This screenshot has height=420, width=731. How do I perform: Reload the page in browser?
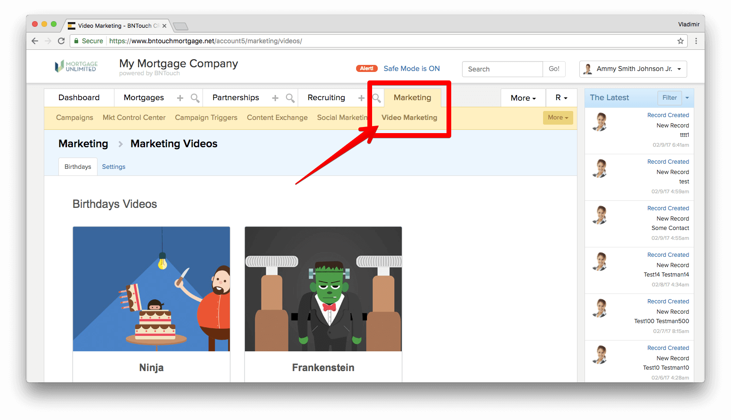click(x=61, y=41)
